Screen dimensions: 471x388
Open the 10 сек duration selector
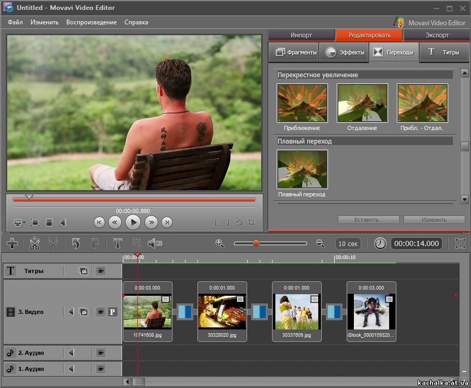click(x=348, y=243)
